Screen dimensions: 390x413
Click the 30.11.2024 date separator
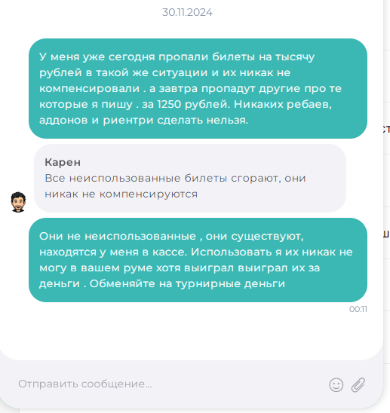(x=187, y=12)
